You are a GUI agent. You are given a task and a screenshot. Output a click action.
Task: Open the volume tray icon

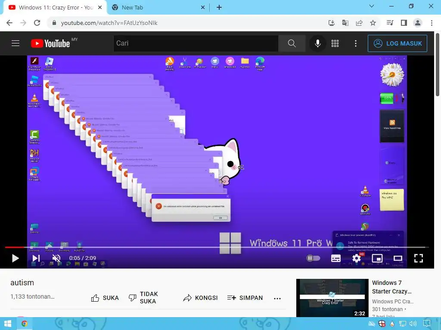pos(413,324)
